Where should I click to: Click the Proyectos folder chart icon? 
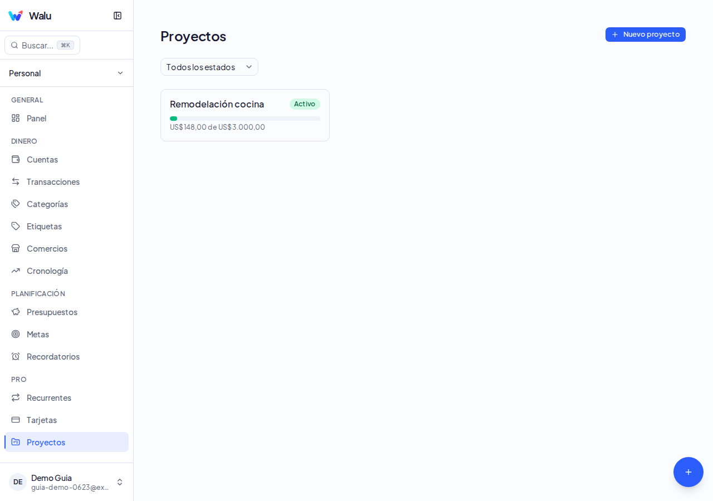point(16,442)
